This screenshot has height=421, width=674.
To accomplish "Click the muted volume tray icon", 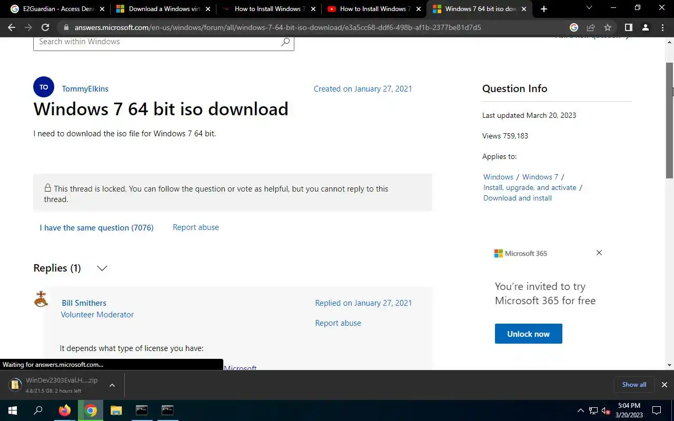I will coord(606,410).
